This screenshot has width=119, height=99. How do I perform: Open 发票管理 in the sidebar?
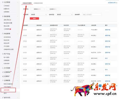click(6, 60)
